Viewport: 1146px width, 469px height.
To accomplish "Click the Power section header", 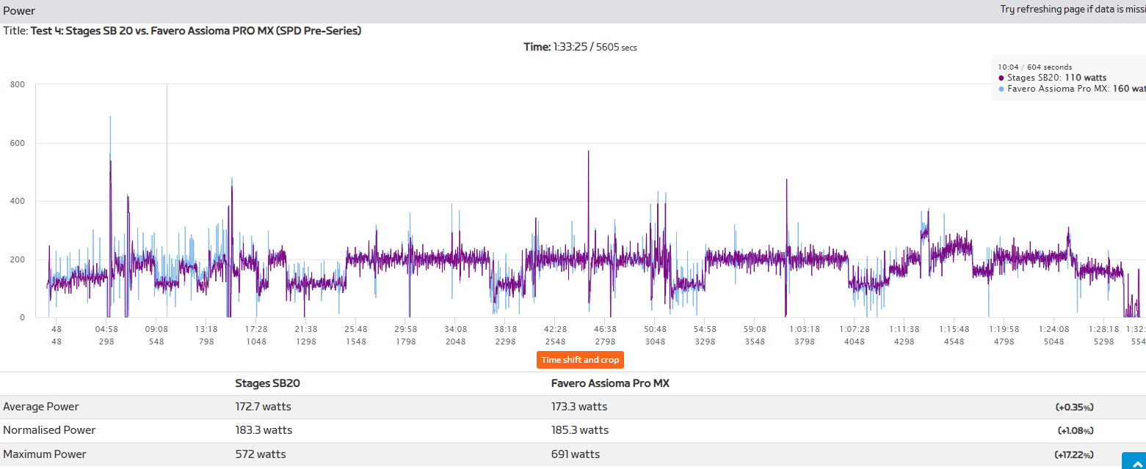I will pos(19,11).
